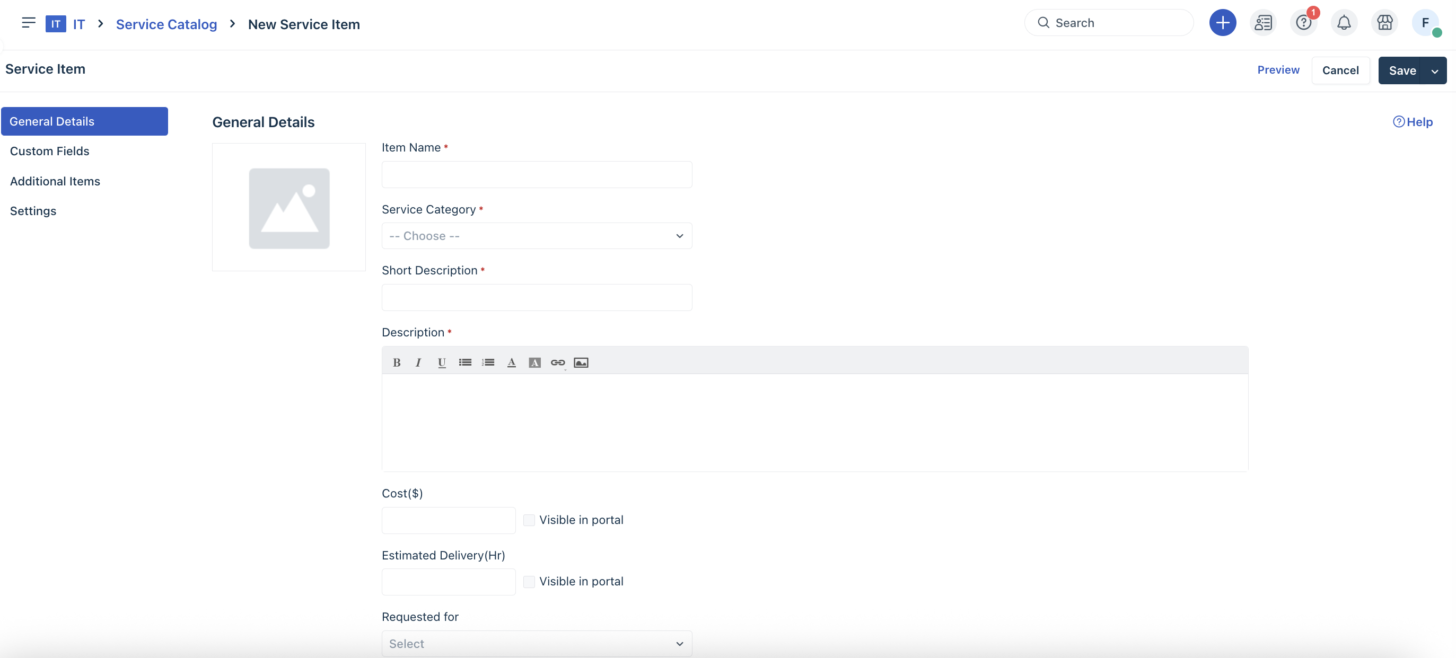Expand the Requested for select box
This screenshot has width=1456, height=658.
[537, 643]
